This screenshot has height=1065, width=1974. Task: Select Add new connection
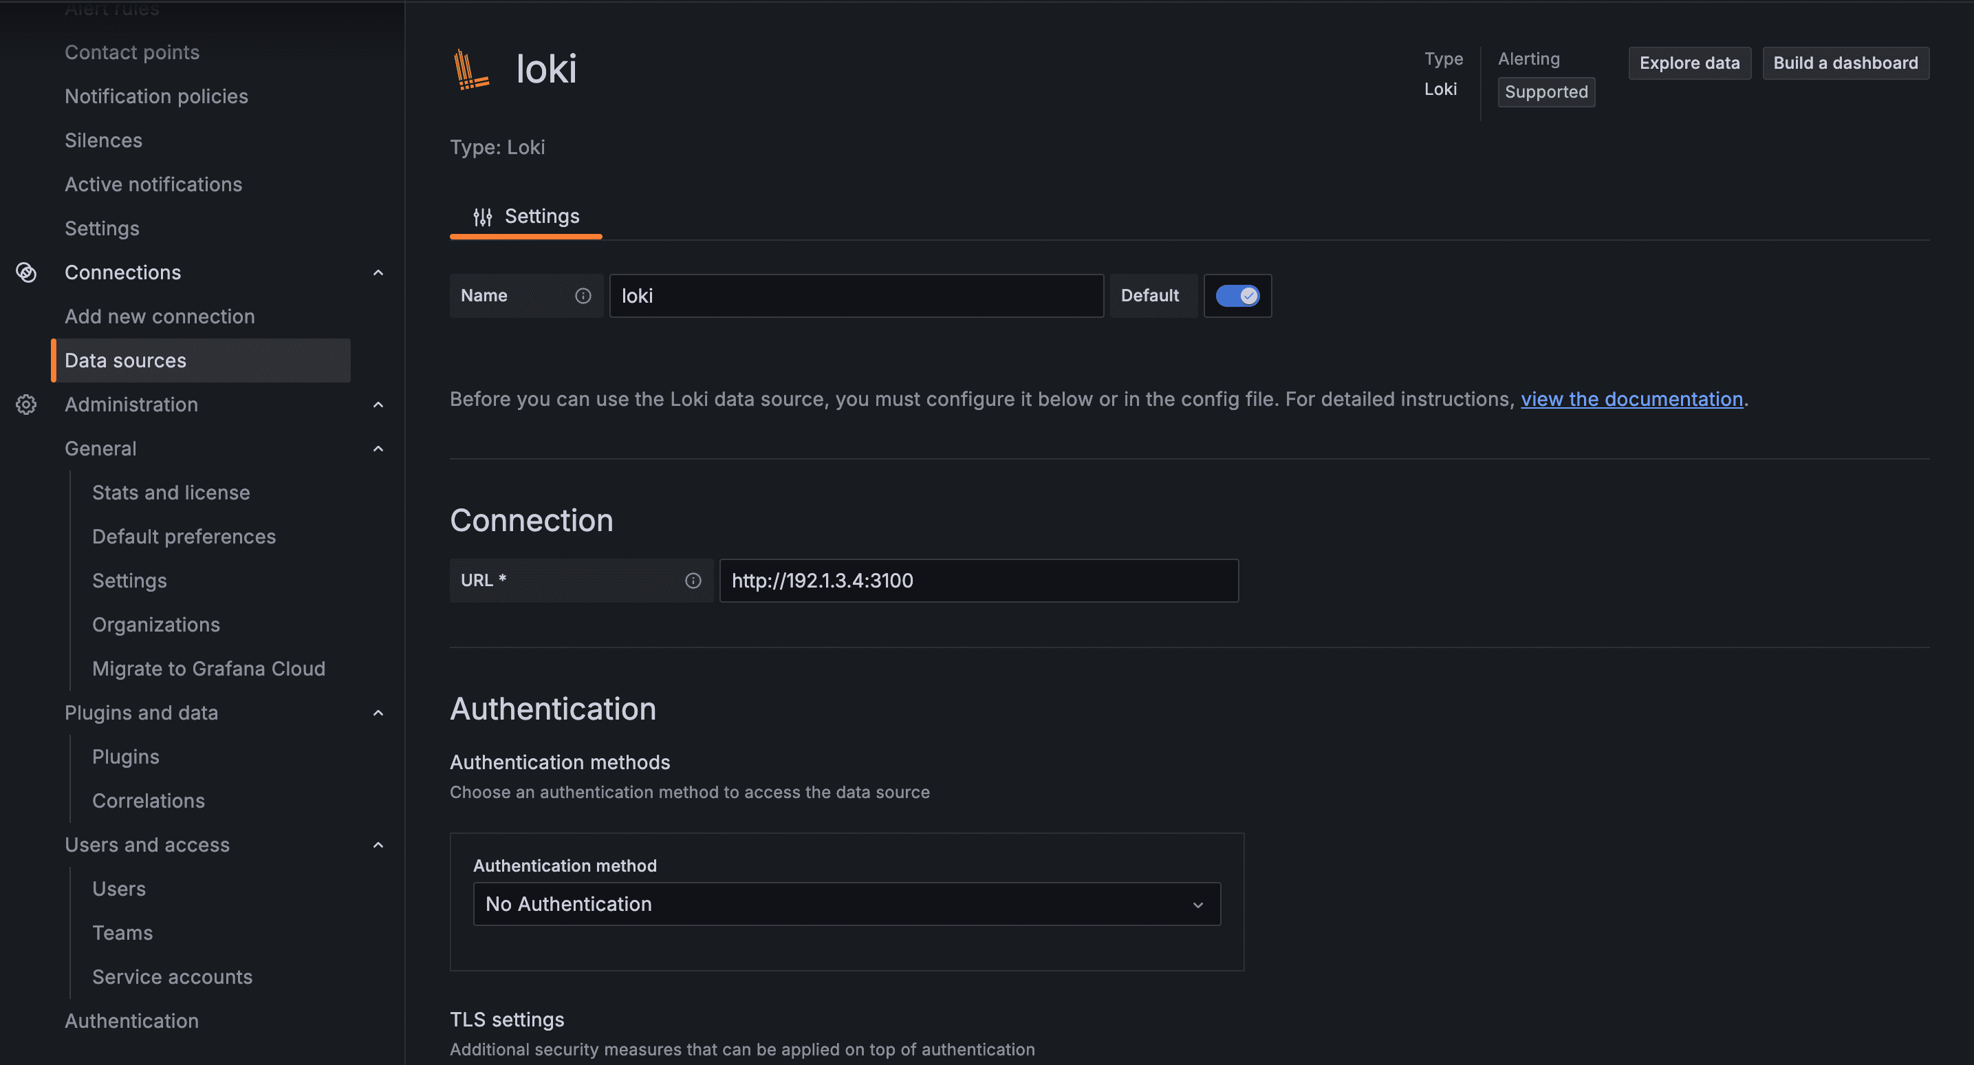point(160,316)
